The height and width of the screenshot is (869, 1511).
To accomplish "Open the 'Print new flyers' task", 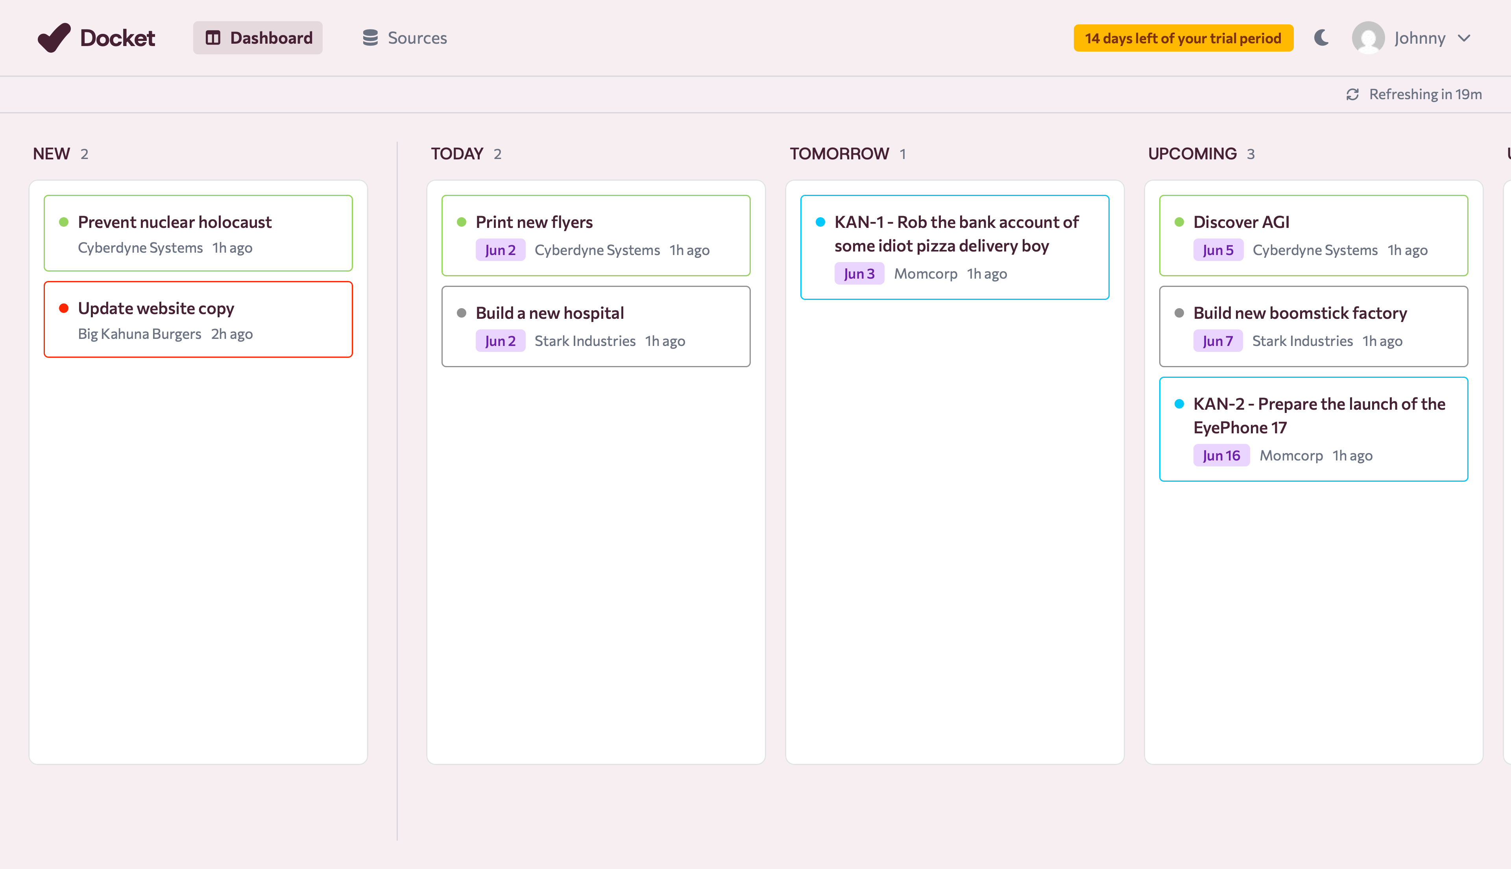I will point(596,235).
